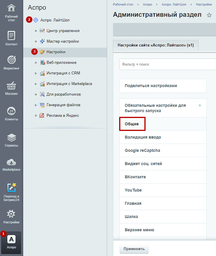The height and width of the screenshot is (256, 216).
Task: Click the Веб-приложение icon
Action: click(x=43, y=63)
